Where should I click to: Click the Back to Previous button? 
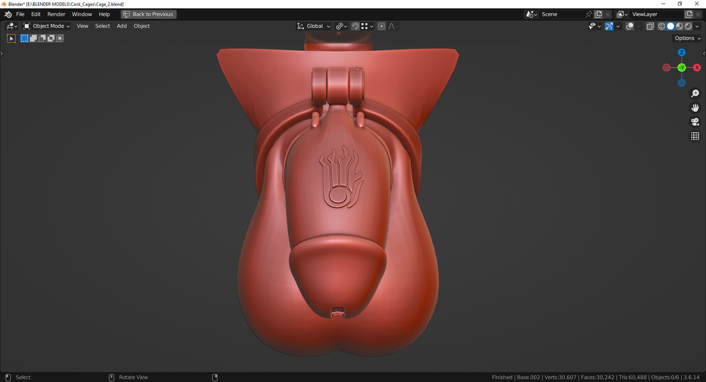coord(148,14)
